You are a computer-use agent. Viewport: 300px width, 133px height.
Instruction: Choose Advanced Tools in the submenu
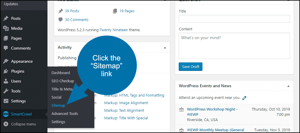coord(65,113)
